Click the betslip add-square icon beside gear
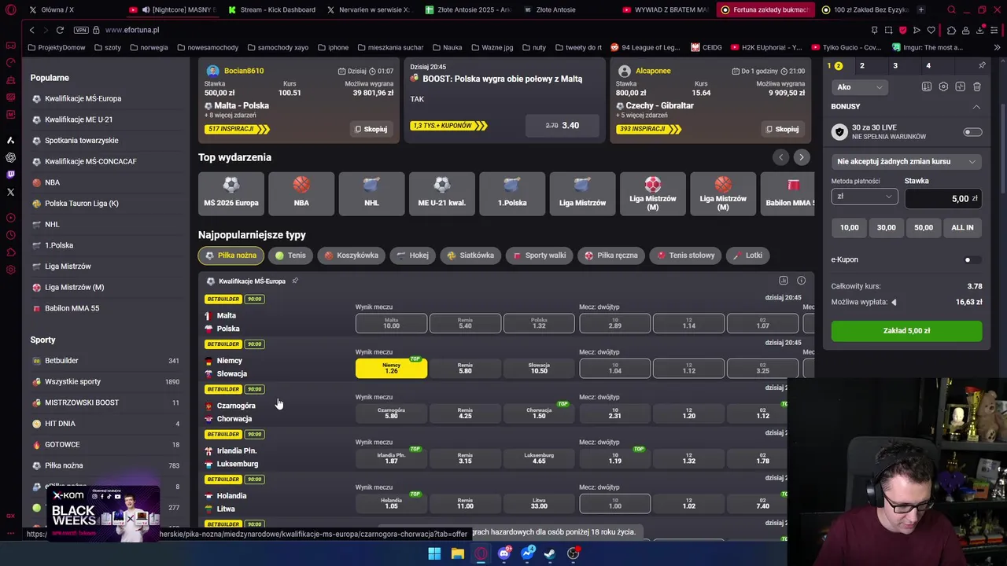 coord(961,86)
